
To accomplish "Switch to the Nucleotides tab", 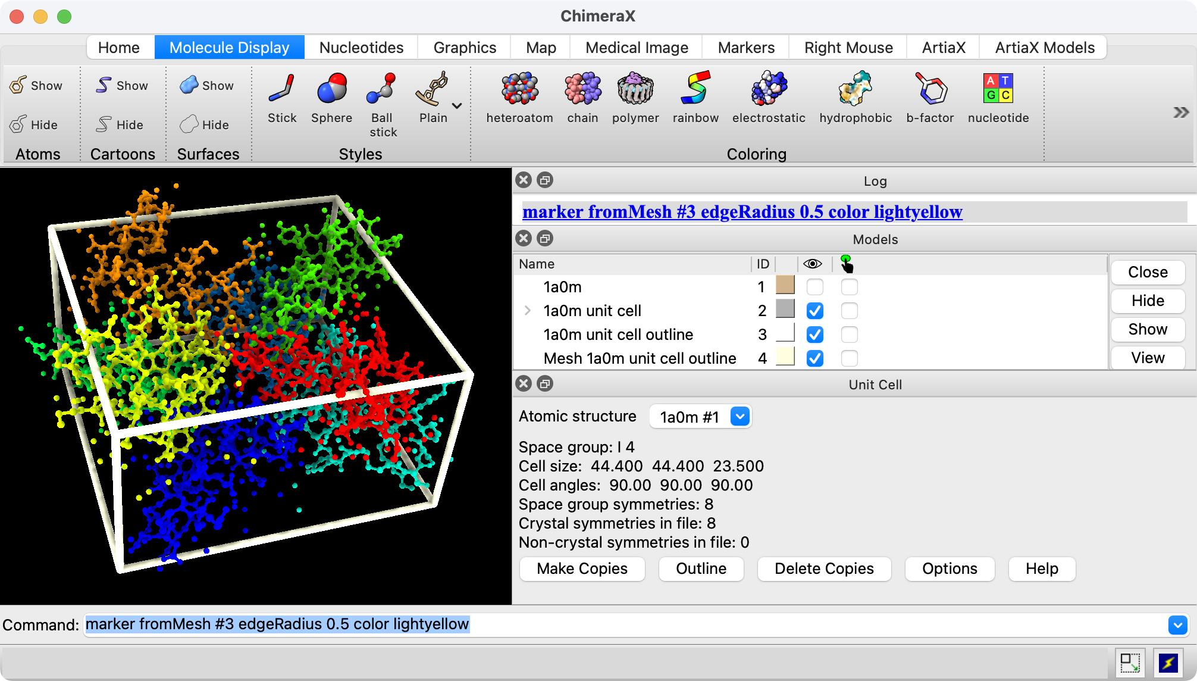I will click(x=361, y=48).
